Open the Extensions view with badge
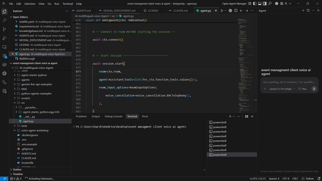 [4, 56]
